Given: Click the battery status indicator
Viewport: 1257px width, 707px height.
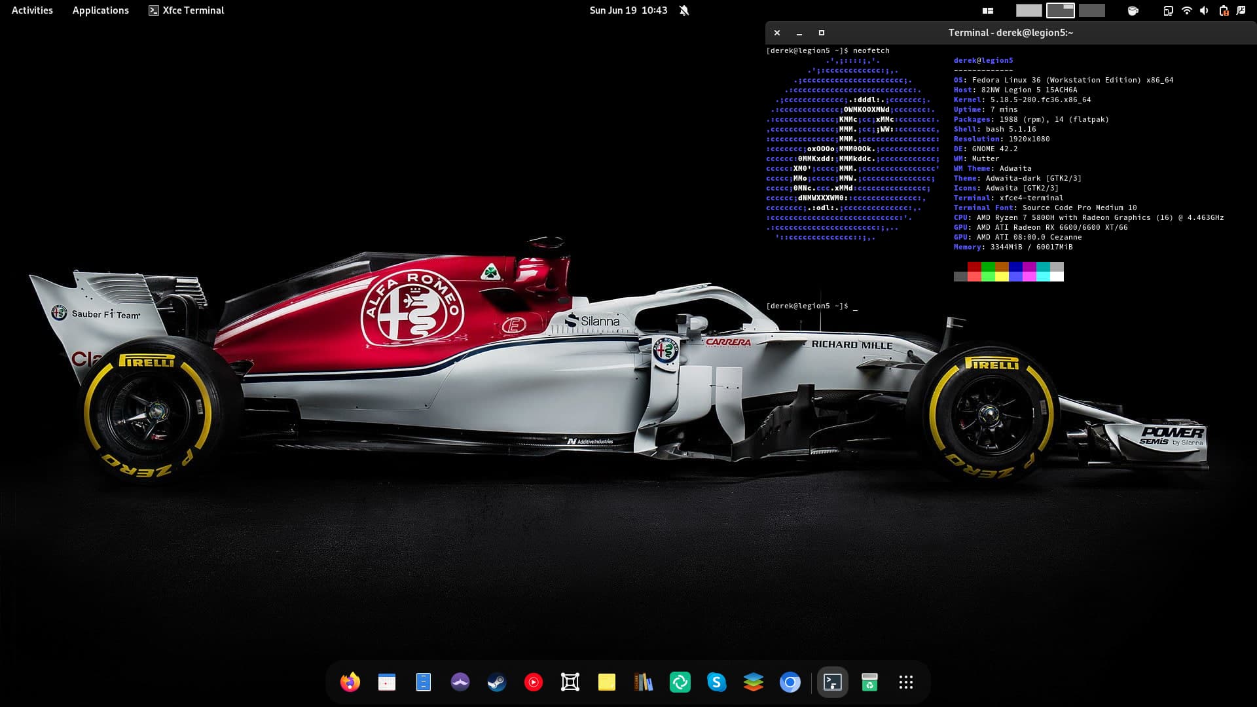Looking at the screenshot, I should tap(1223, 10).
